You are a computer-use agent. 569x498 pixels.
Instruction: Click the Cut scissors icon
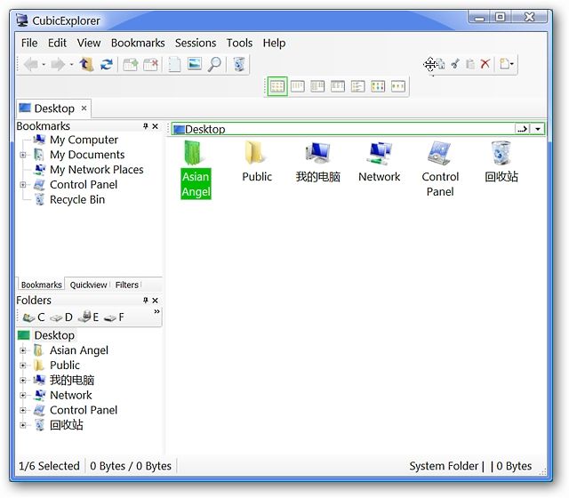[455, 64]
